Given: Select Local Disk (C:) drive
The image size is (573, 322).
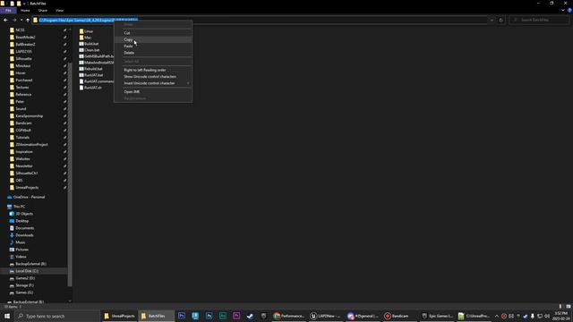Looking at the screenshot, I should coord(27,271).
